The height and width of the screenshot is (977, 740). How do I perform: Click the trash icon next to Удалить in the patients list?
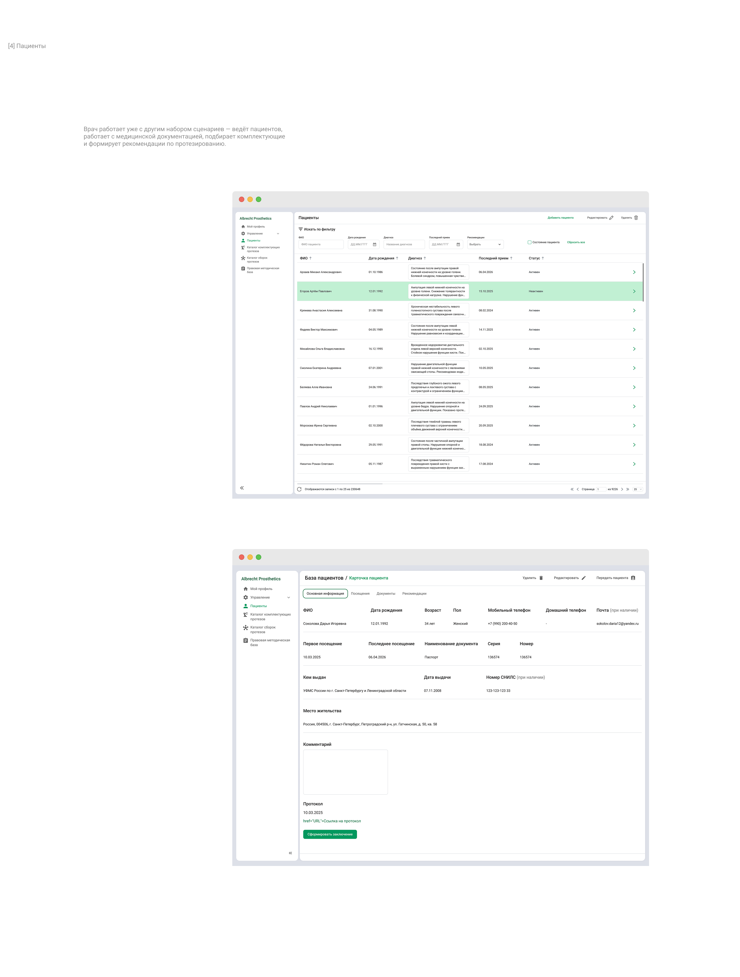636,218
